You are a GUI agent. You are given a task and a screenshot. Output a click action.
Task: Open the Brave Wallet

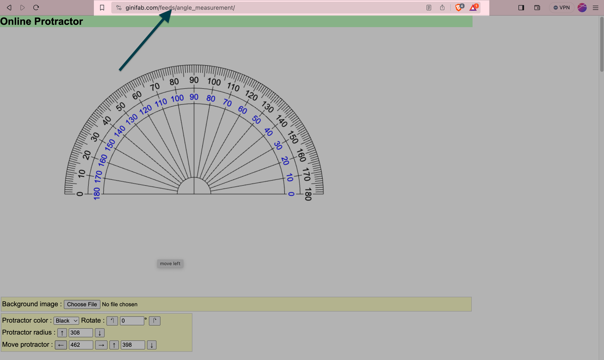537,8
